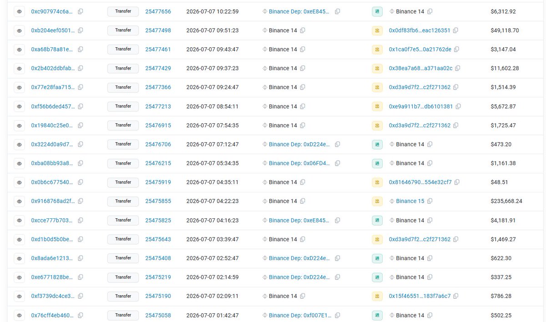546x322 pixels.
Task: Toggle the eye icon for 0x76cff4eb460
Action: pos(20,315)
